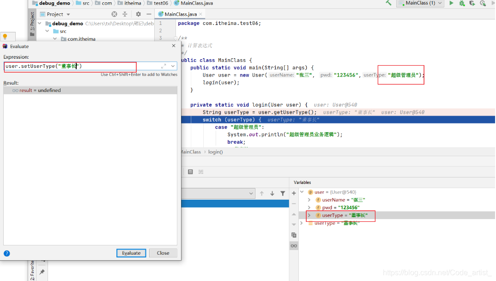Click the Trace Current Stream Chain icon
Screen dimensions: 496x281
[201, 172]
